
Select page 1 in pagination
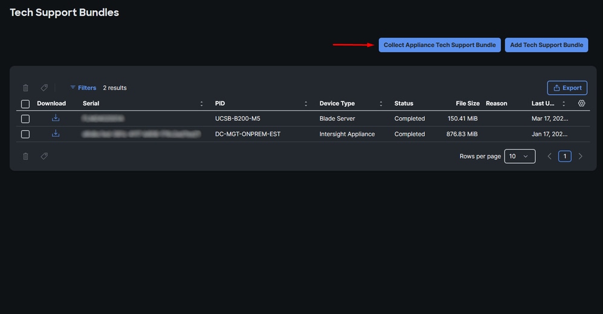click(564, 156)
